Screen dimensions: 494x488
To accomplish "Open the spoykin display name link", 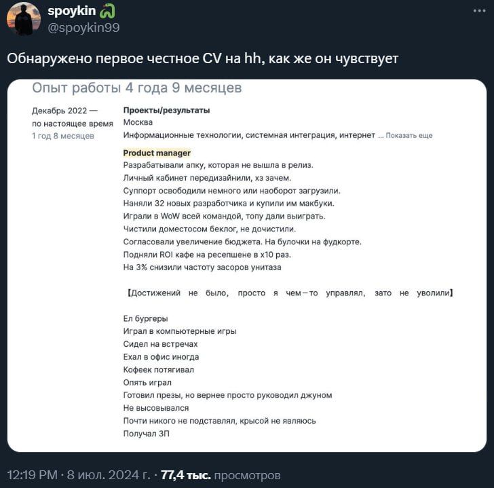I will 71,11.
